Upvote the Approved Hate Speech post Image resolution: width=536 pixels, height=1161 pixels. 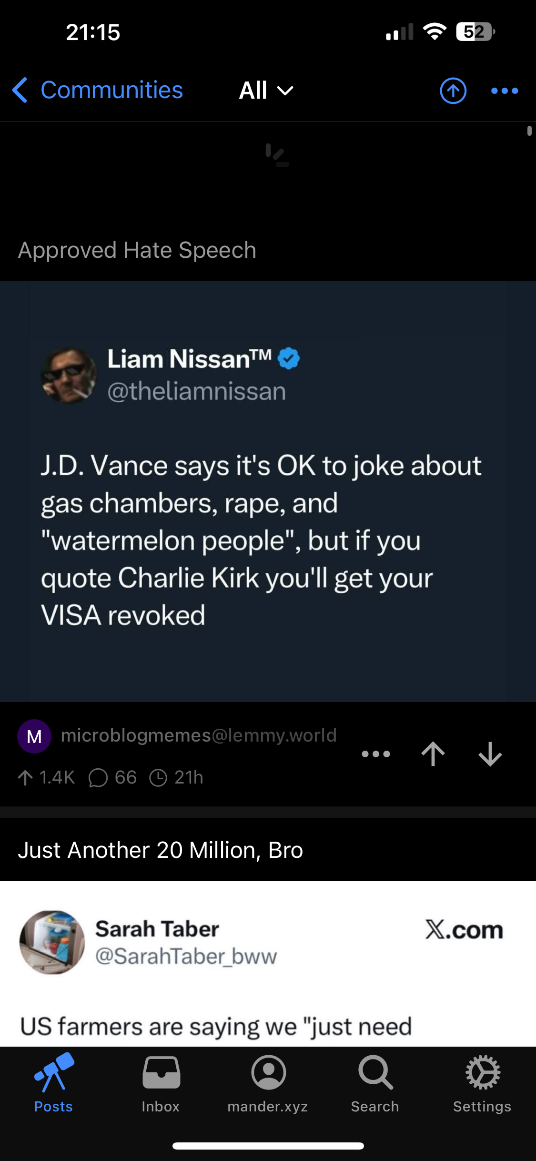pyautogui.click(x=433, y=754)
